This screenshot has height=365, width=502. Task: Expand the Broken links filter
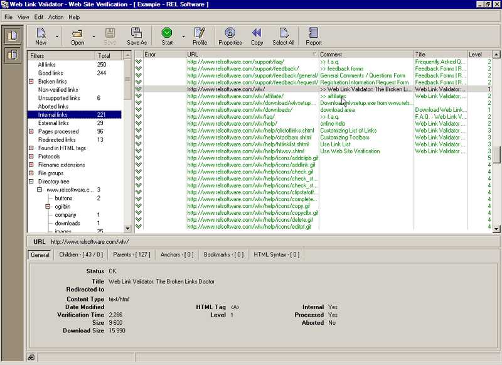tap(31, 82)
